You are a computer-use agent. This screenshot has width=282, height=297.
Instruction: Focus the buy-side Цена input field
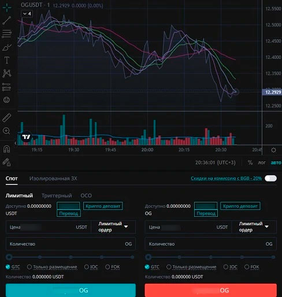pyautogui.click(x=48, y=227)
